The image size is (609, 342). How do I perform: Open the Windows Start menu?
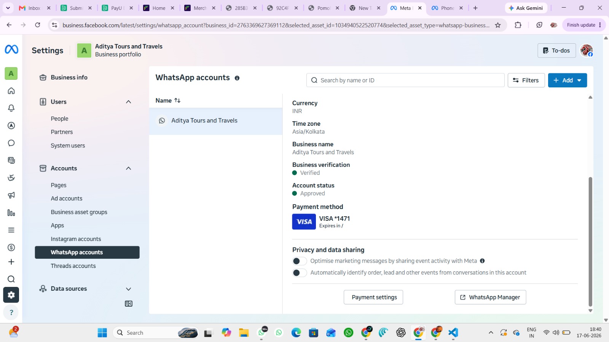[x=102, y=333]
